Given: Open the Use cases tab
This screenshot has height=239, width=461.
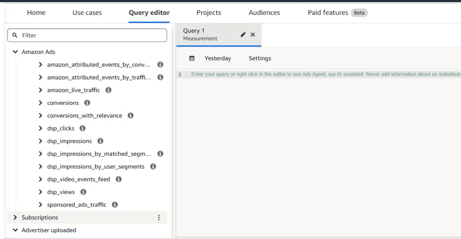Looking at the screenshot, I should [87, 13].
